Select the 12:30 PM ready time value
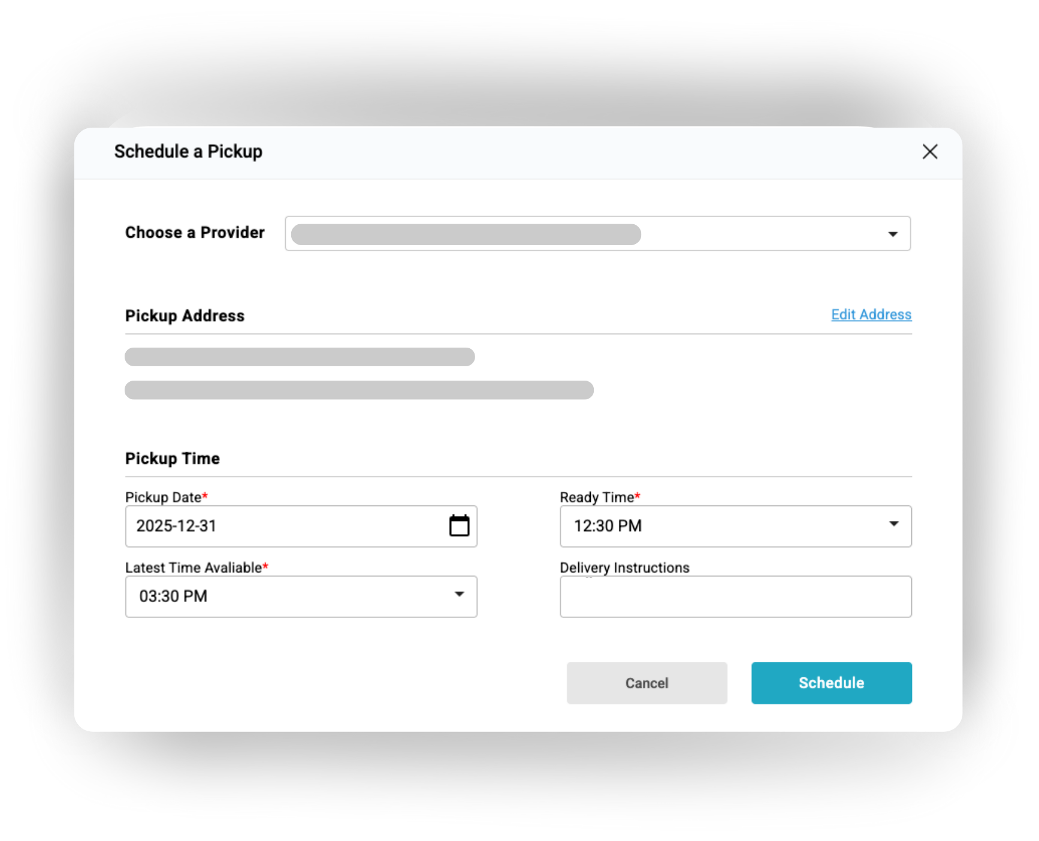Screen dimensions: 1039x841 point(608,526)
